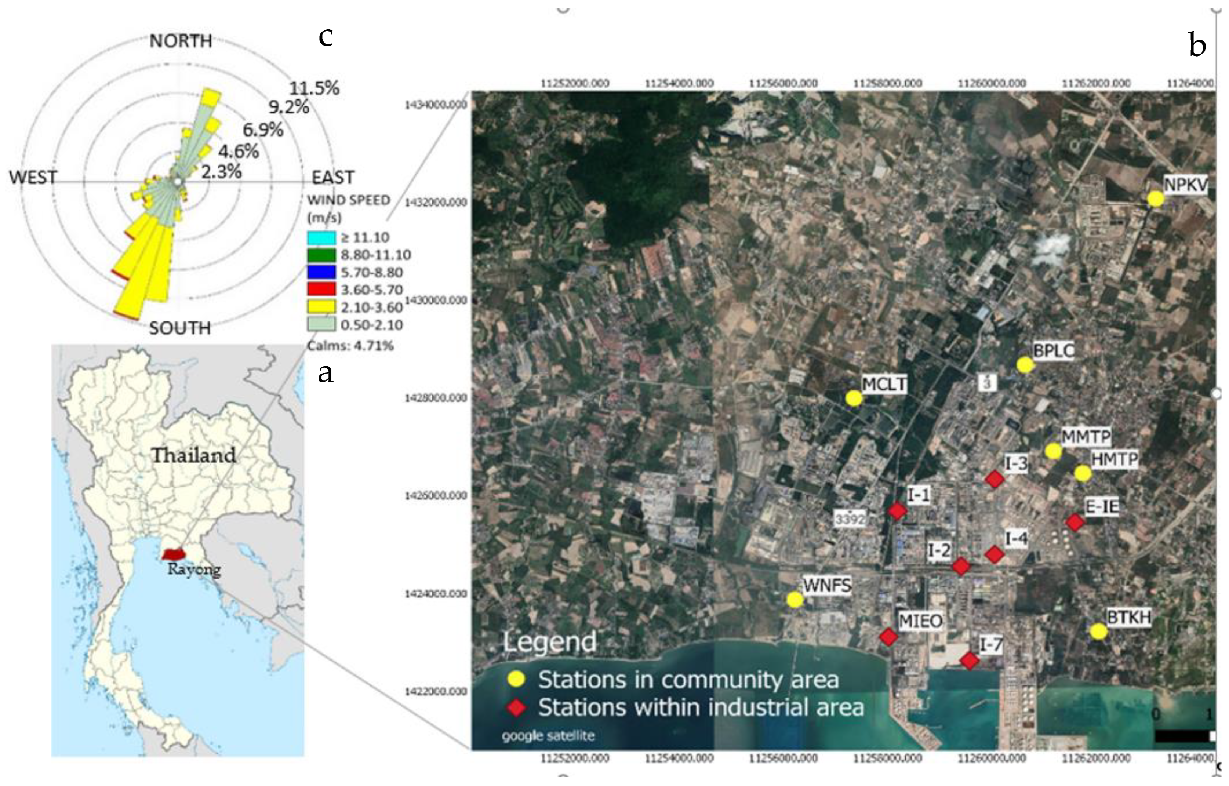
Task: Click the MIEO red diamond marker
Action: click(x=888, y=637)
